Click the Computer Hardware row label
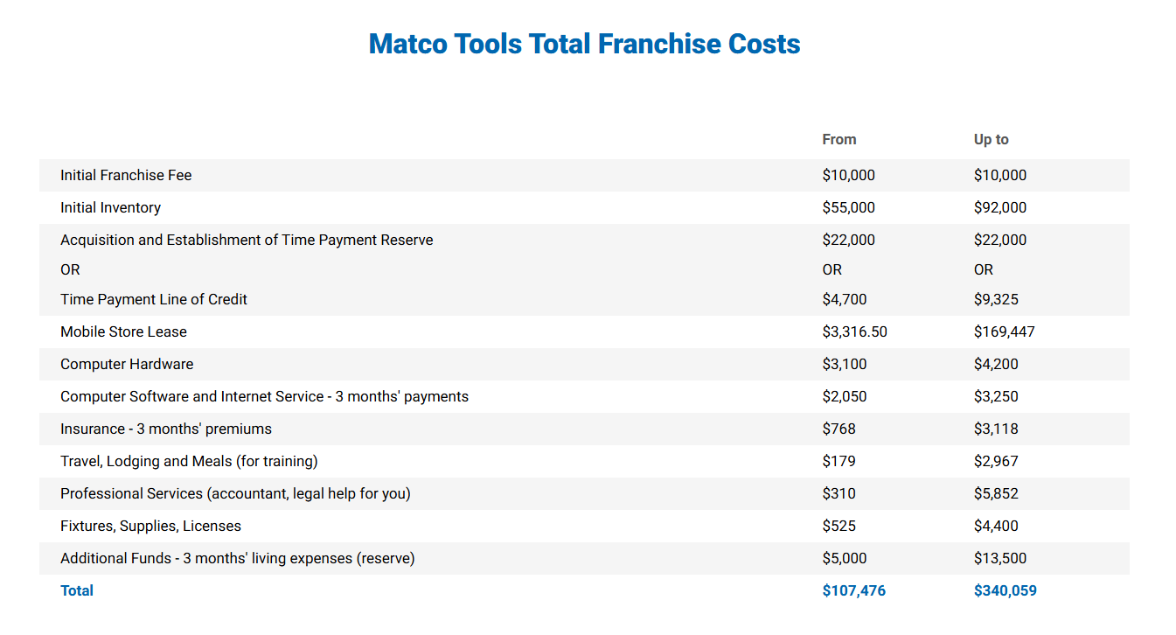The image size is (1176, 635). [x=127, y=364]
